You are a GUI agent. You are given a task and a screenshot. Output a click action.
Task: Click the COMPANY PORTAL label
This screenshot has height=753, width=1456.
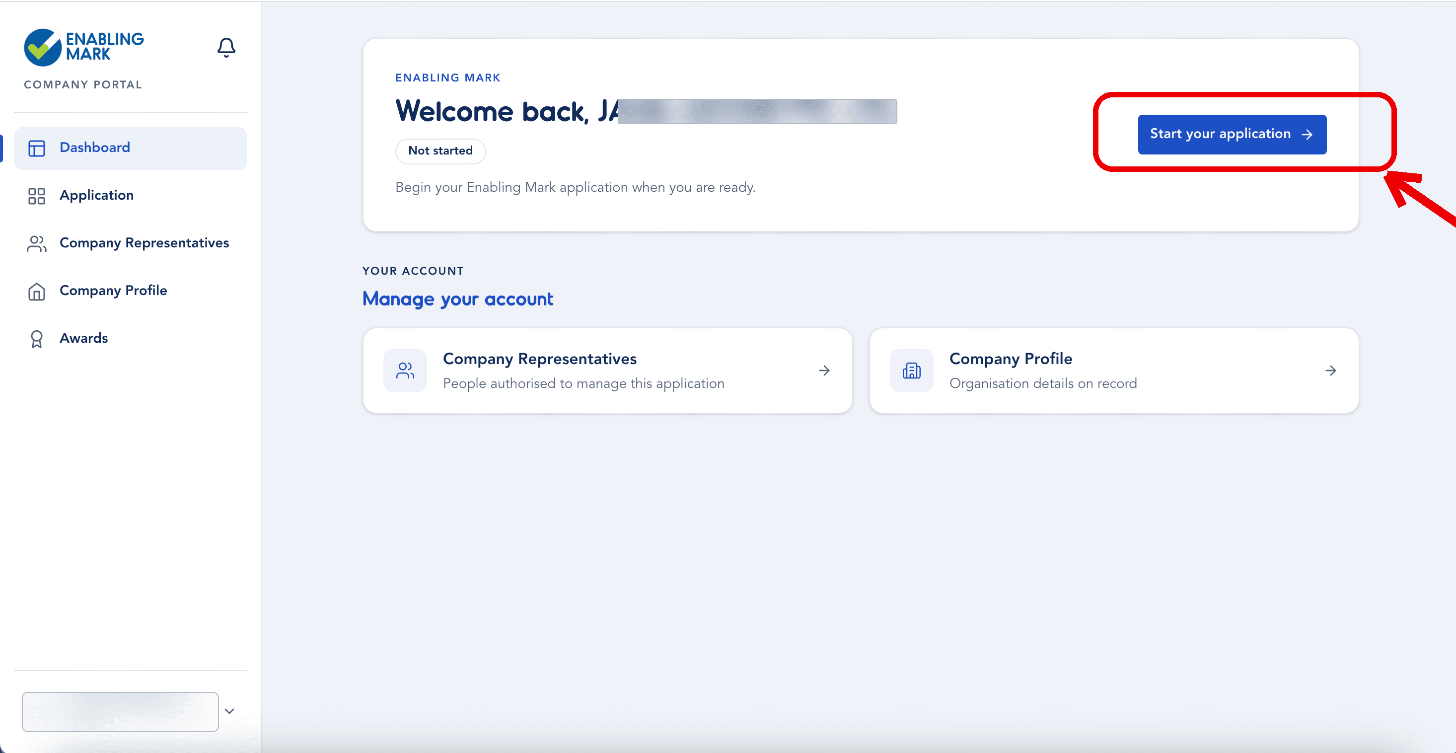click(x=83, y=85)
